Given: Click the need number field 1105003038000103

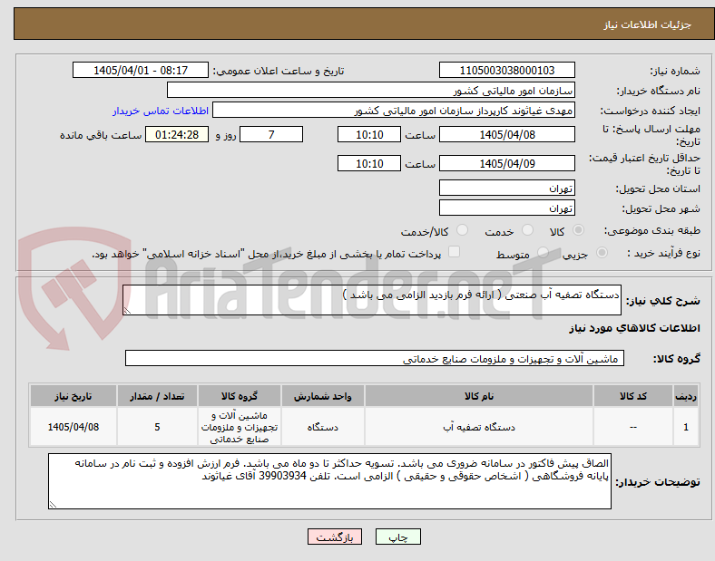Looking at the screenshot, I should (507, 70).
